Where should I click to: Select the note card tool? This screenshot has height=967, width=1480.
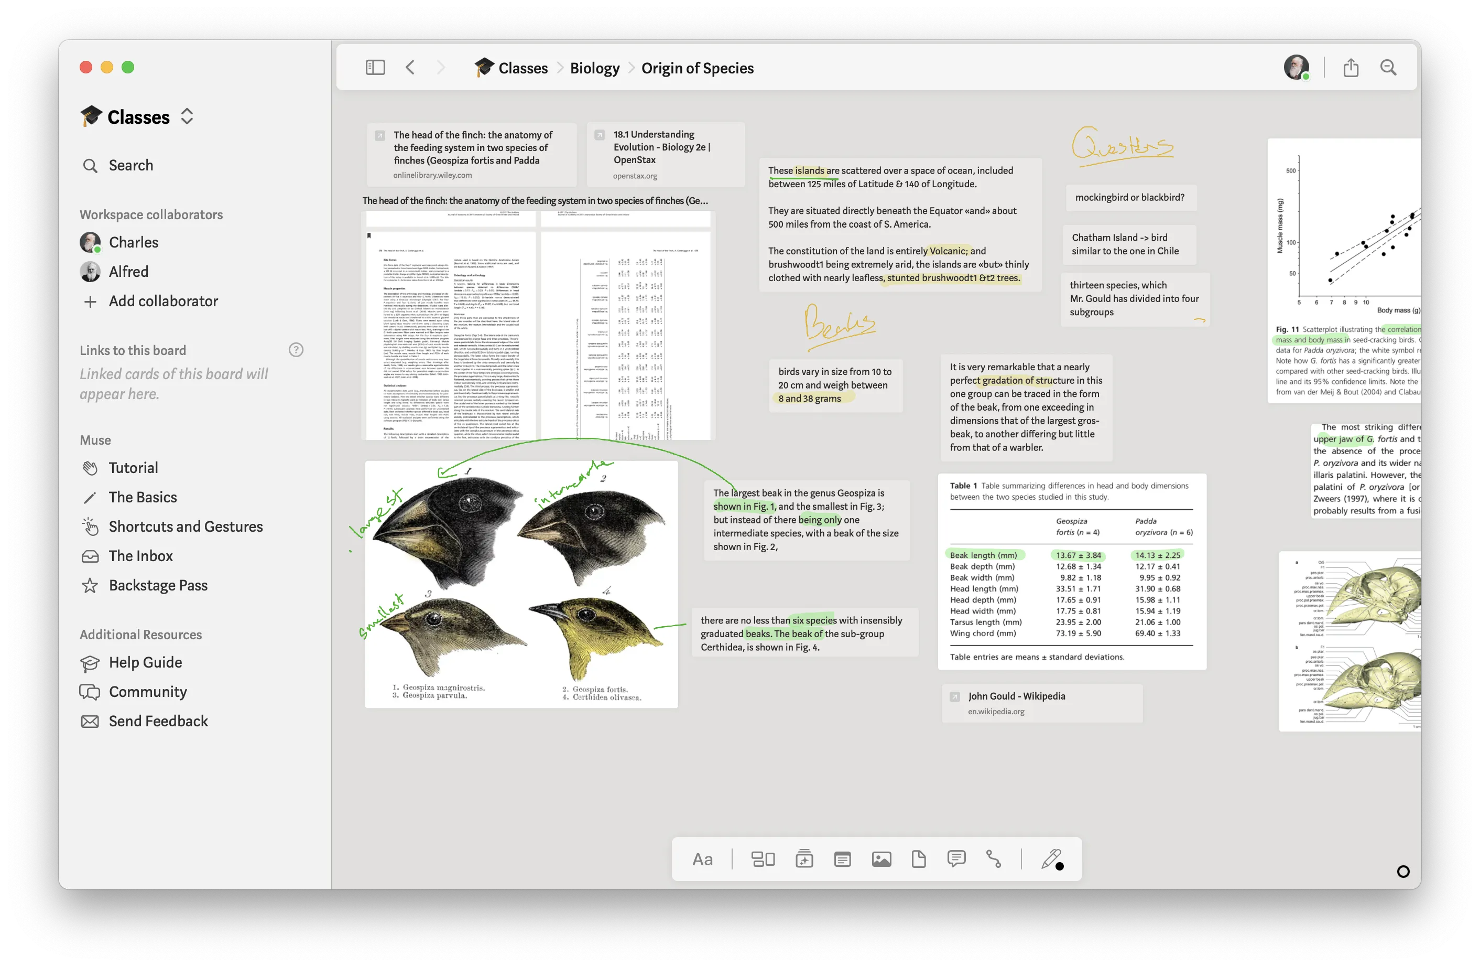(842, 859)
